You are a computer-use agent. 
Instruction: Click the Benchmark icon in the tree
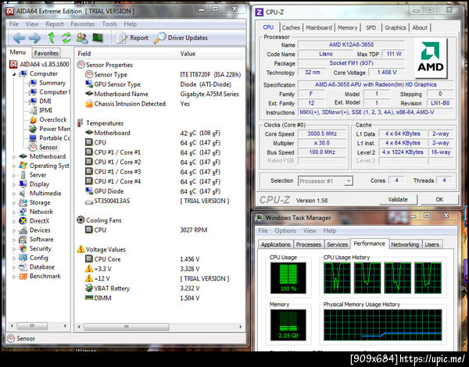tap(23, 276)
